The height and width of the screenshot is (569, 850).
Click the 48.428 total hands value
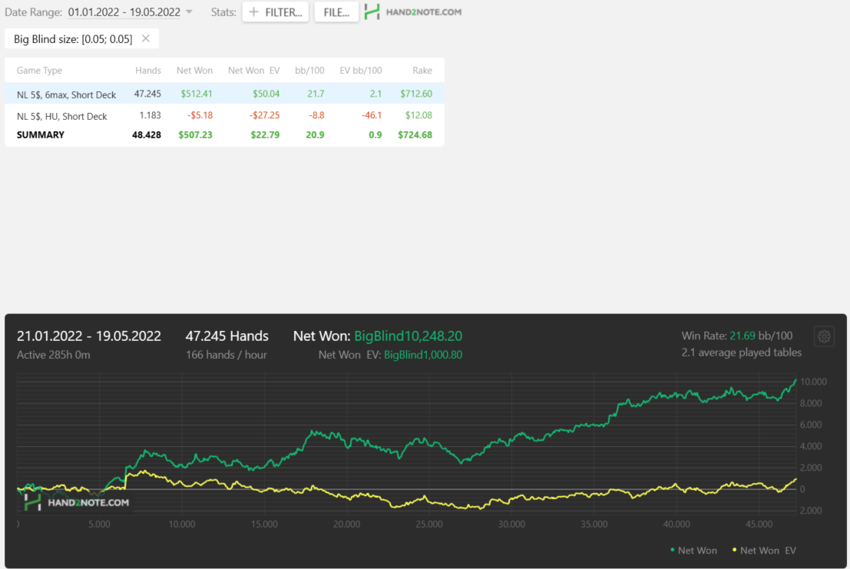click(x=147, y=135)
